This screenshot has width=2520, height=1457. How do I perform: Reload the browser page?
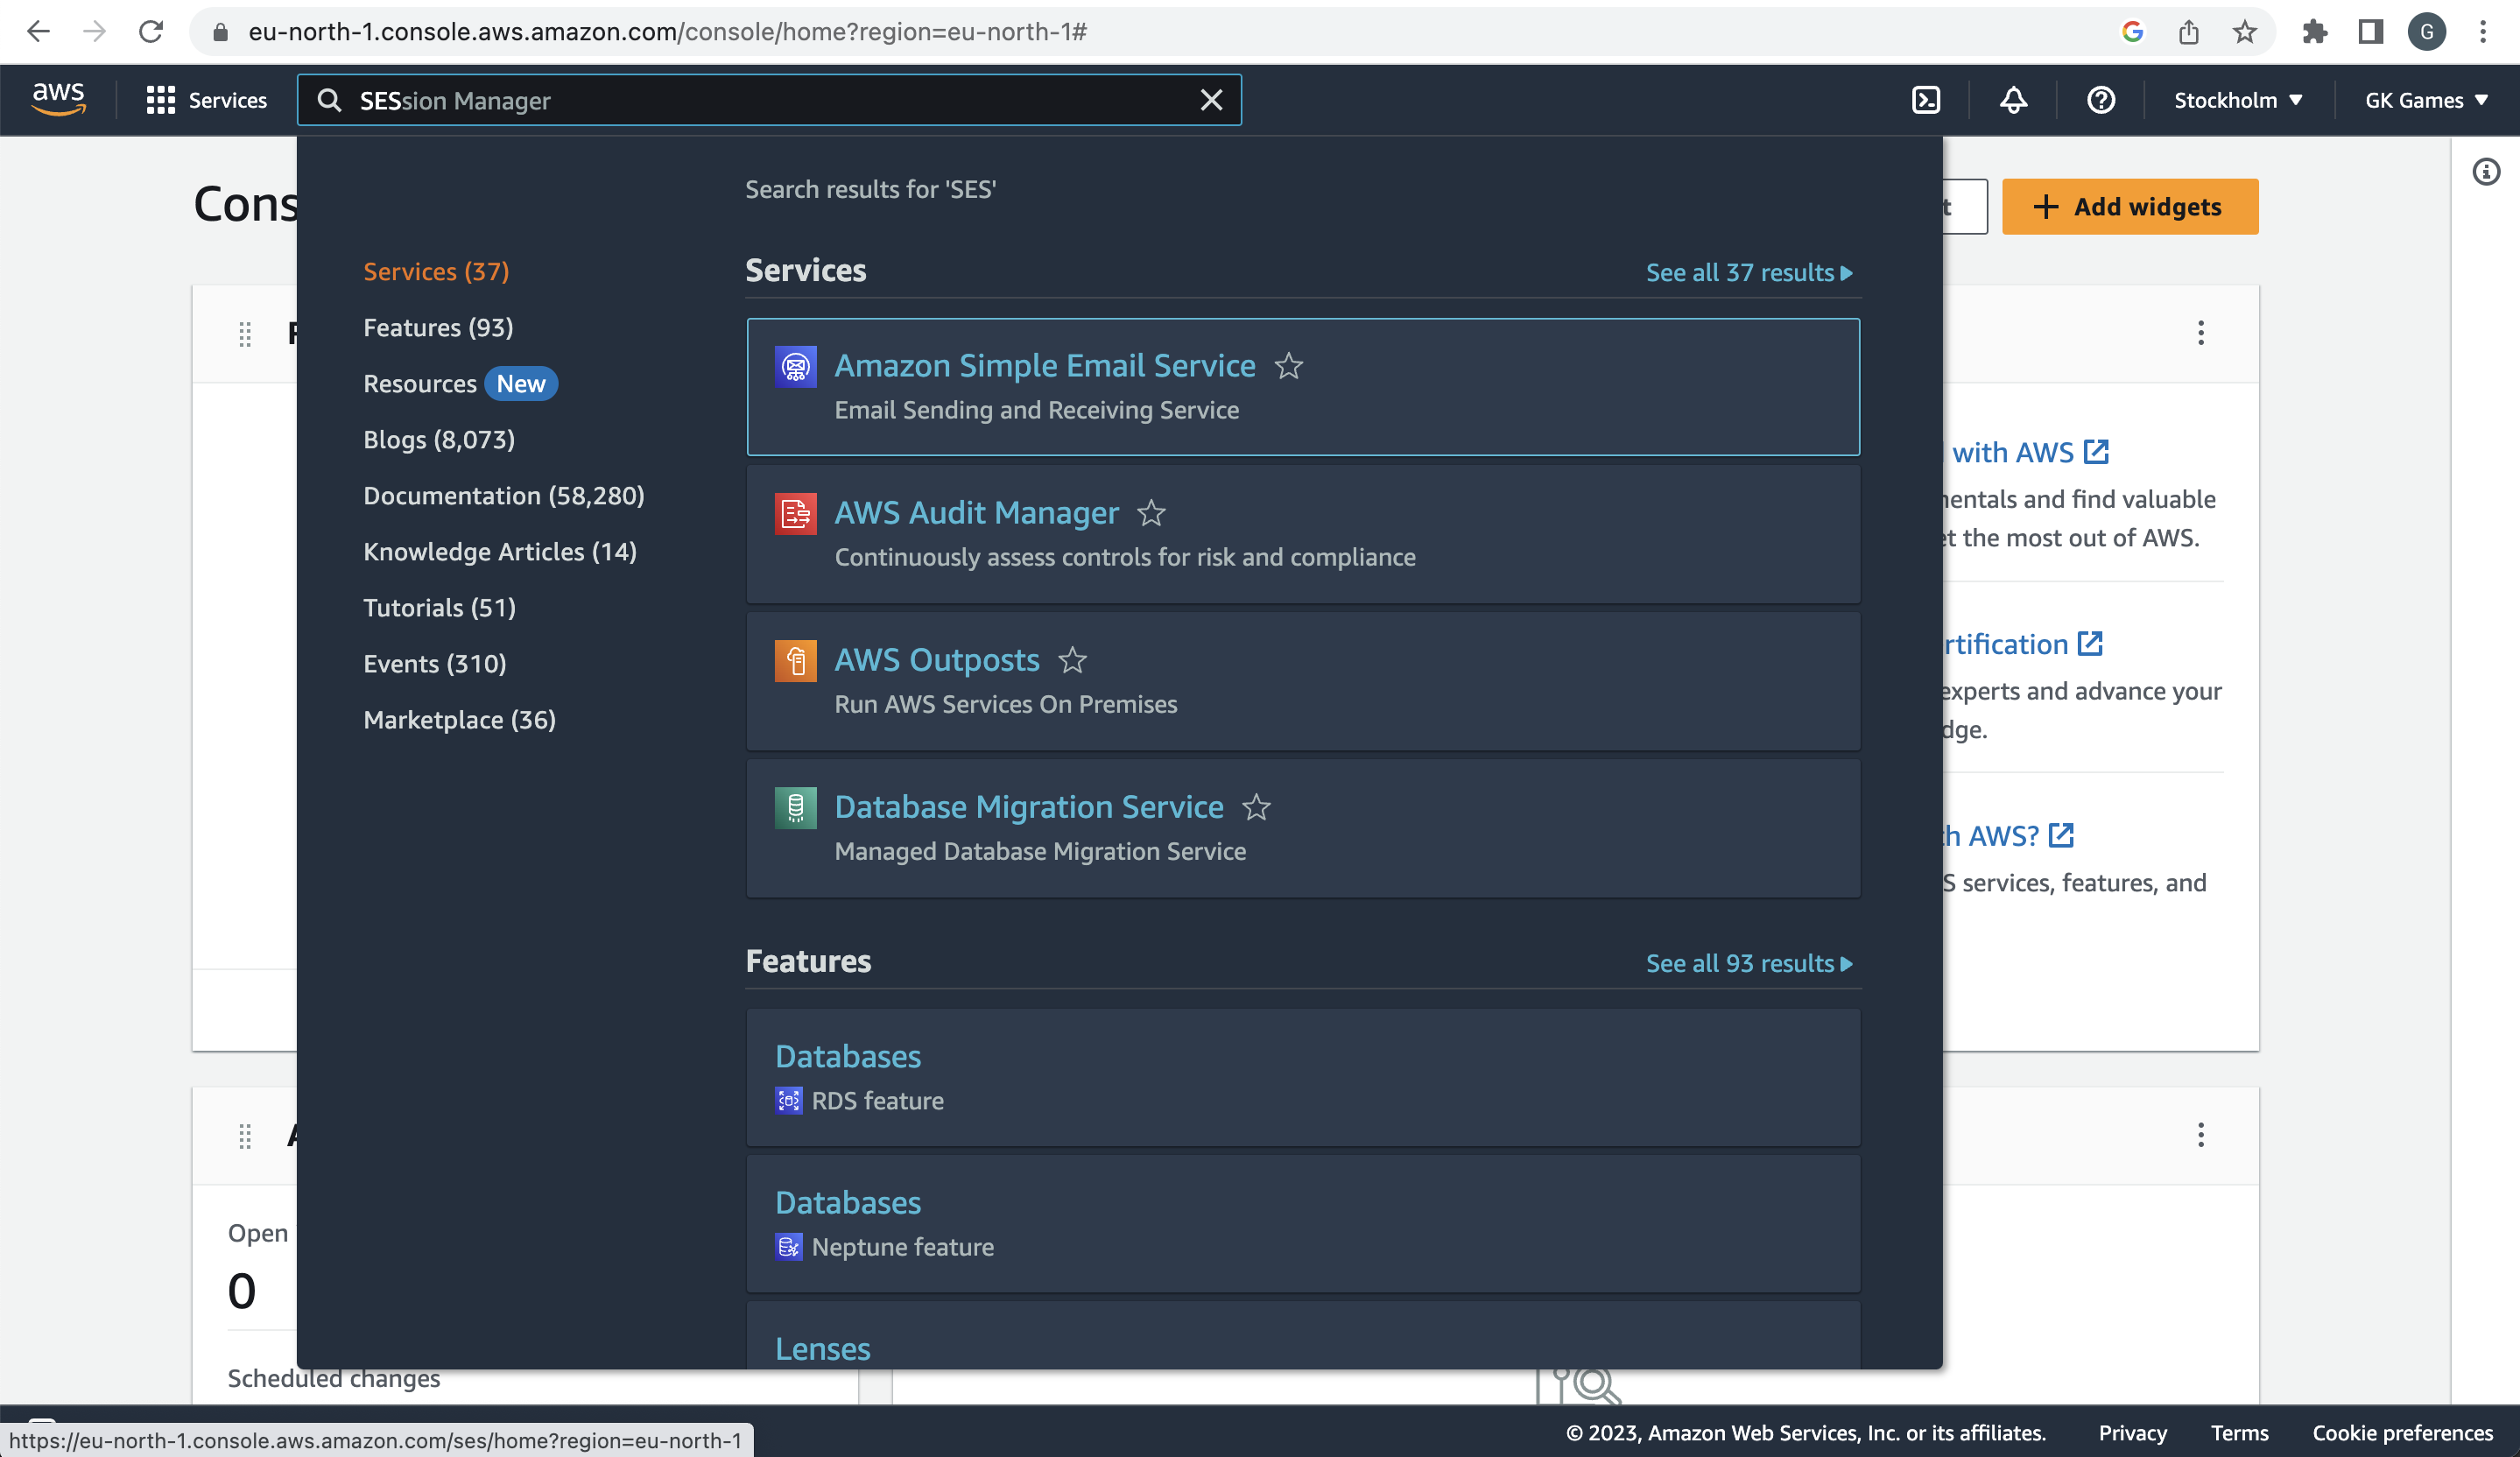coord(151,32)
